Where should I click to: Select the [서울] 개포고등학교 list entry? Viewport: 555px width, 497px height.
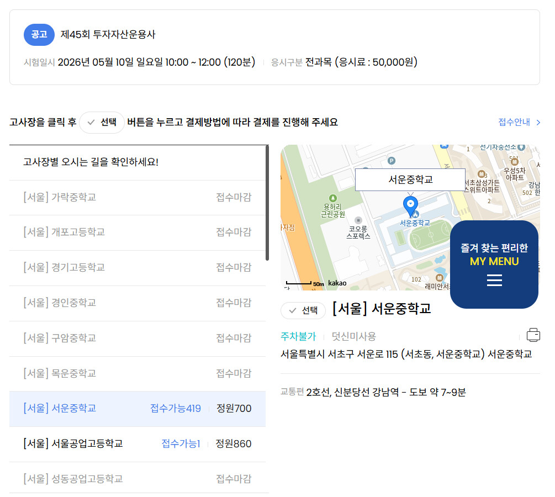point(137,232)
